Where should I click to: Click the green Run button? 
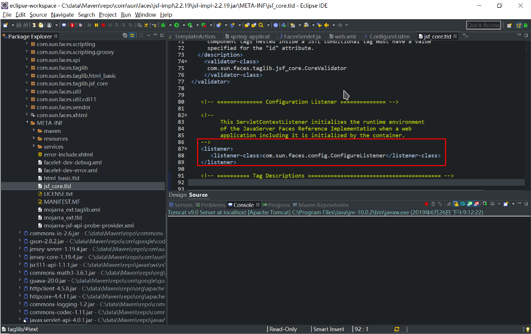[x=177, y=25]
